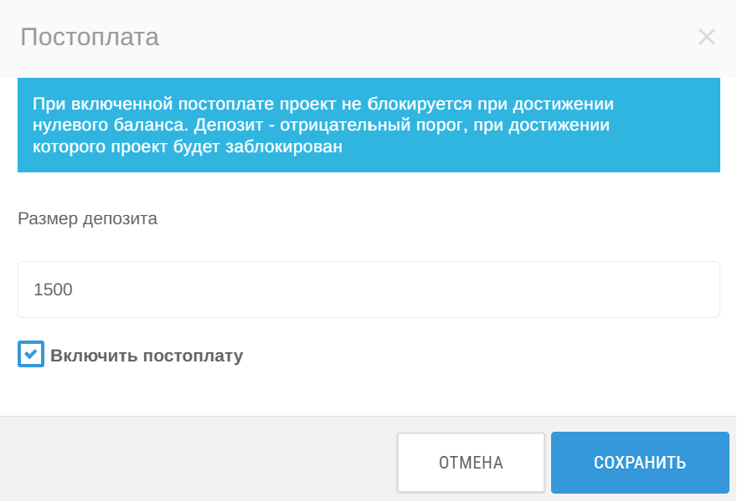Screen dimensions: 737x502
Task: Cancel changes using the white footer button
Action: (x=471, y=463)
